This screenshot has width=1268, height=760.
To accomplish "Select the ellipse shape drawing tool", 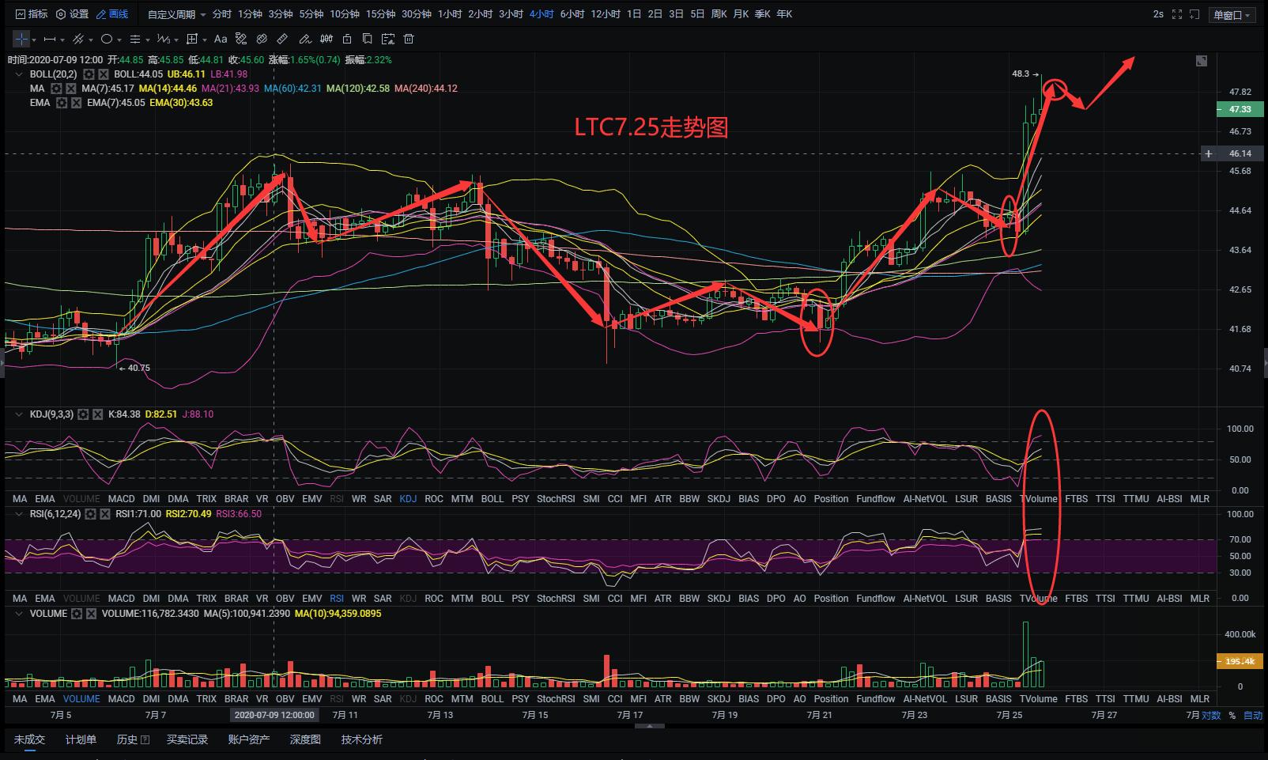I will tap(107, 39).
